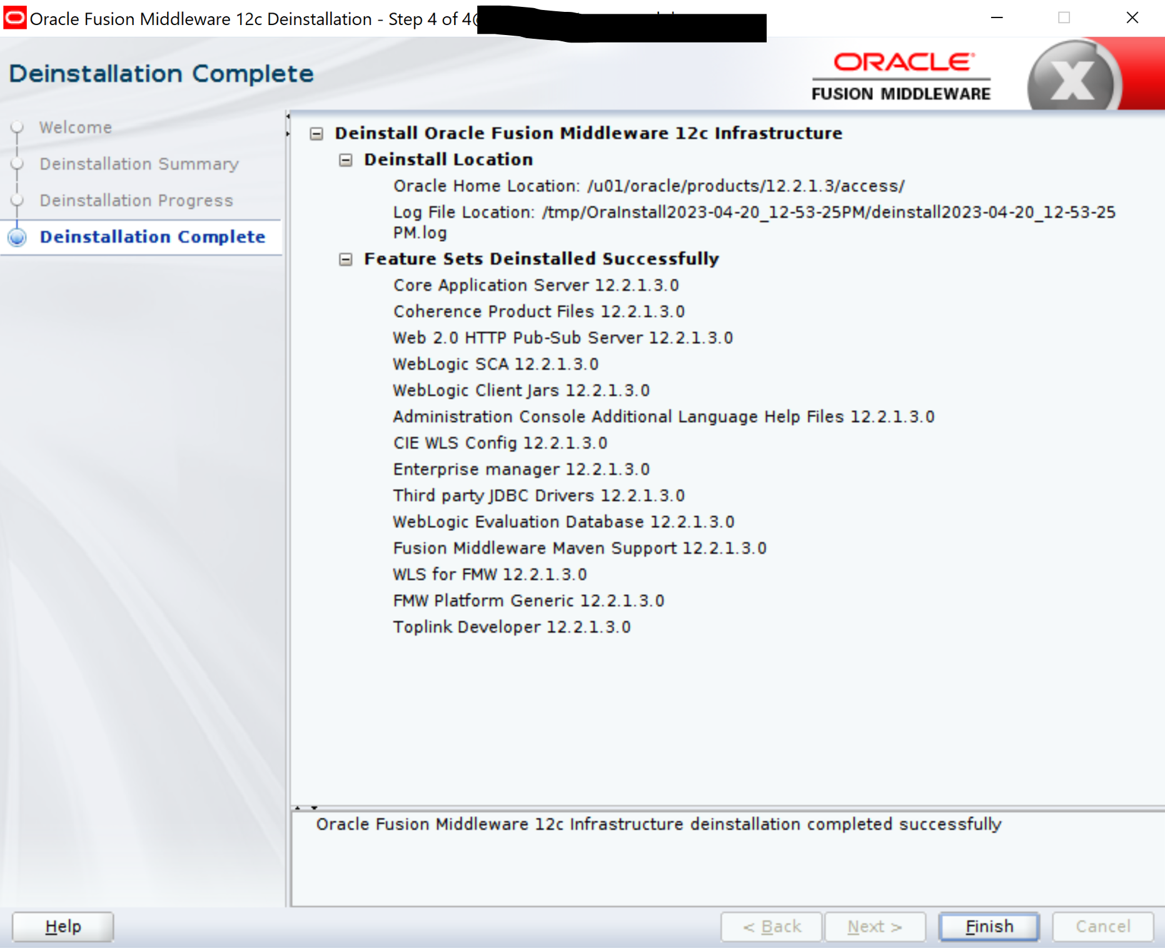1165x948 pixels.
Task: Click the blue Deinstallation Complete step bullet
Action: (x=17, y=237)
